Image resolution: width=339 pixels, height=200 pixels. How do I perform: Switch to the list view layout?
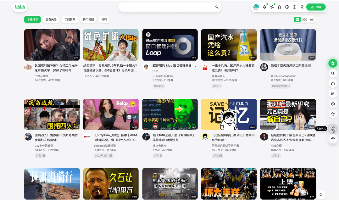point(312,19)
